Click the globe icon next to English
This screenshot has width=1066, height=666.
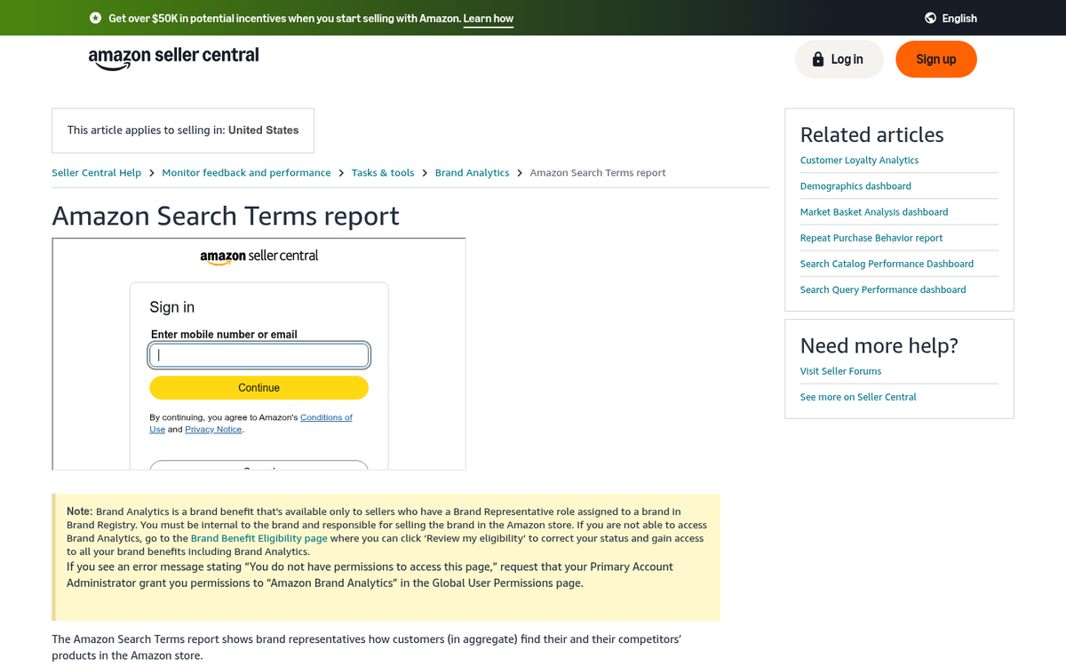pos(929,18)
